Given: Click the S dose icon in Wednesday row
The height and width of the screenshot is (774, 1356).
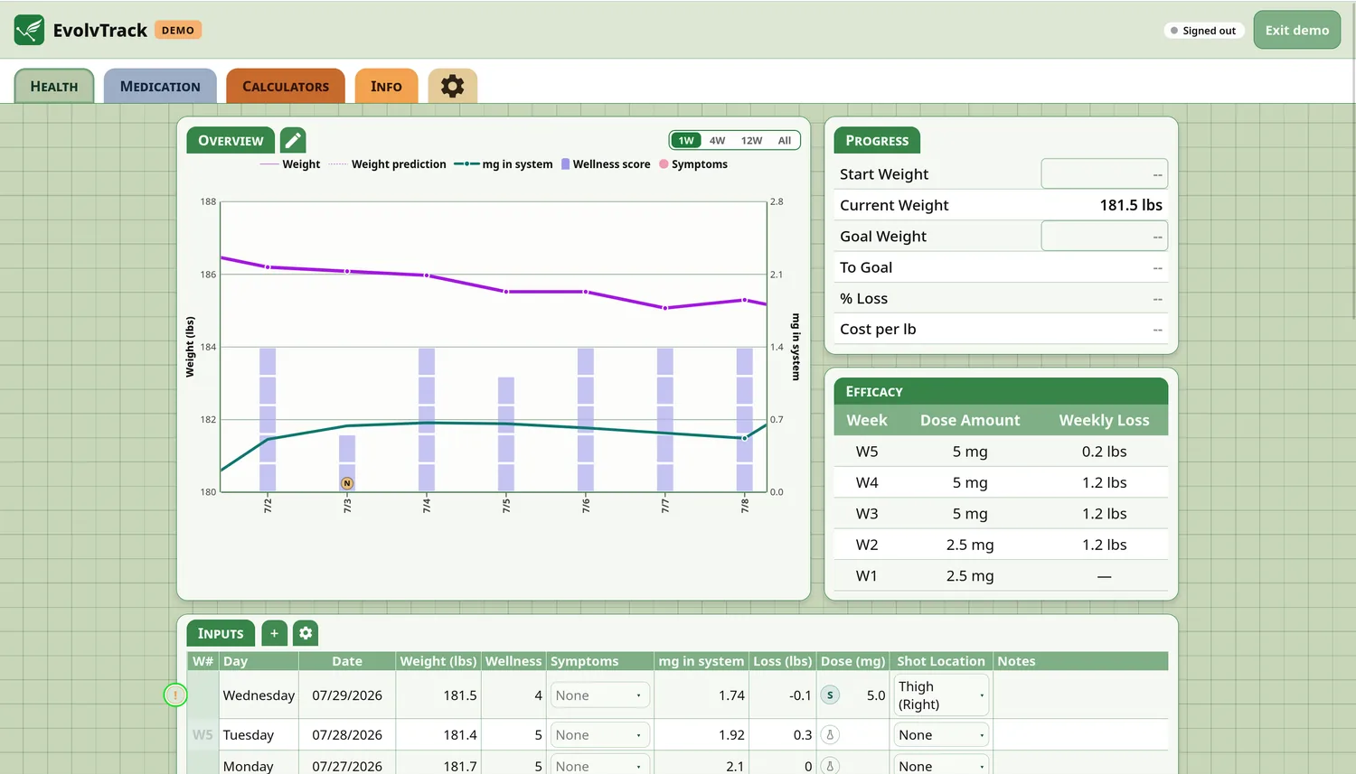Looking at the screenshot, I should point(830,695).
